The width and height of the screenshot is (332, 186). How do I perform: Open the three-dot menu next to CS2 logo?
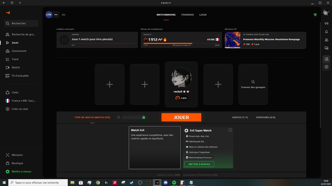(56, 15)
